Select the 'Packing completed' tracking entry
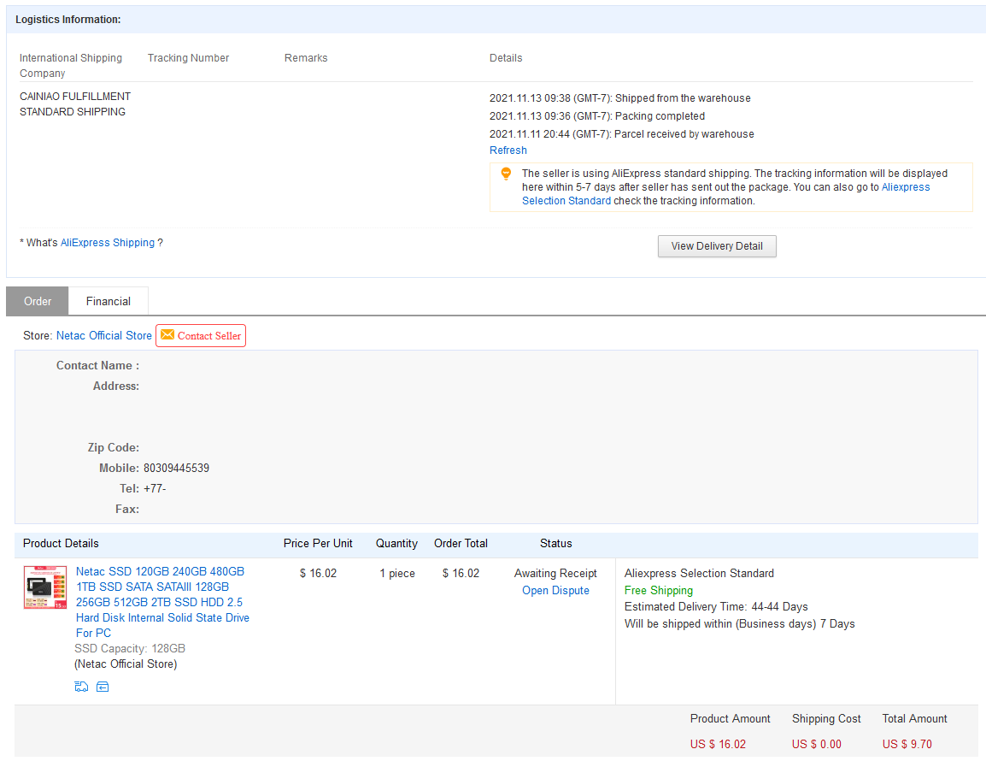Screen dimensions: 986x761 [x=596, y=115]
